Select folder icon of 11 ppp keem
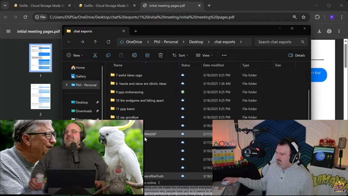This screenshot has width=348, height=196. tap(113, 109)
